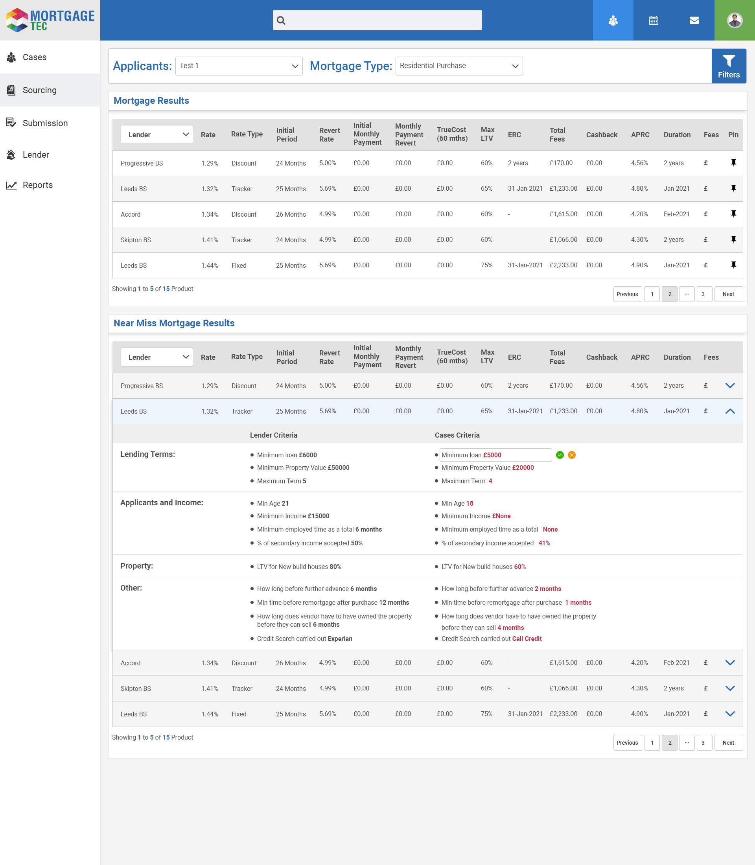This screenshot has width=755, height=865.
Task: Click Next in Mortgage Results pagination
Action: coord(728,294)
